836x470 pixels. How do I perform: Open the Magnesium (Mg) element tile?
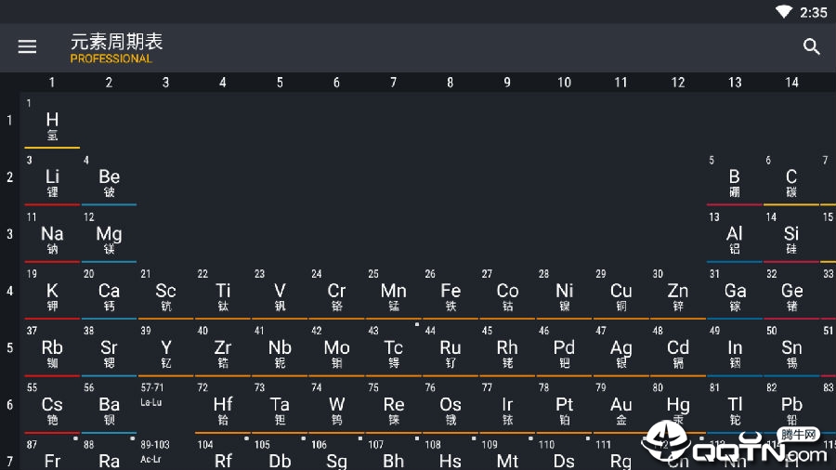pos(109,236)
